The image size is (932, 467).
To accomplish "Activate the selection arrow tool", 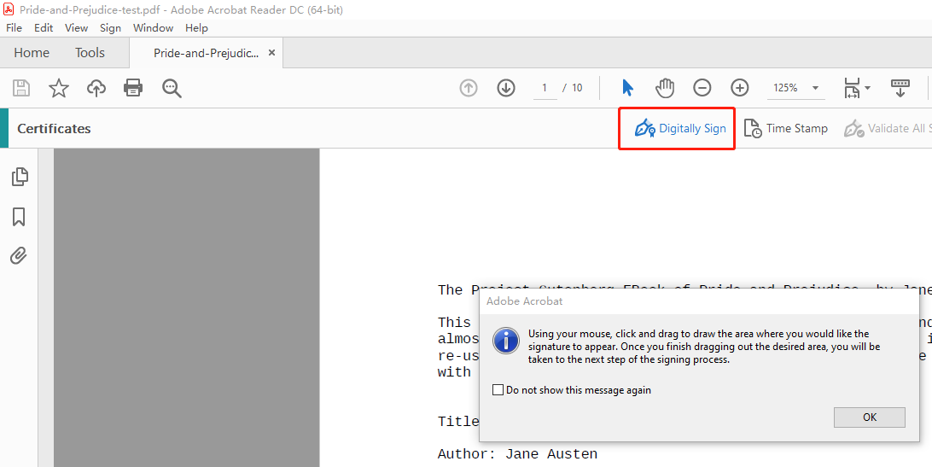I will coord(627,88).
